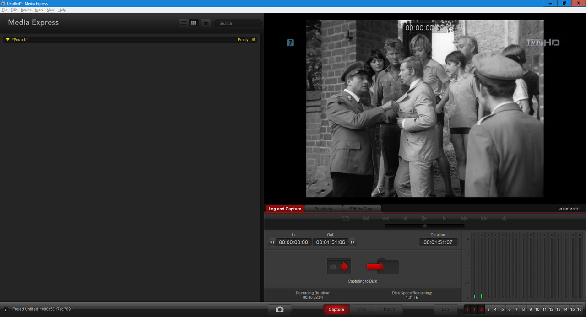The image size is (586, 317).
Task: Enable audio channel 8
Action: pyautogui.click(x=523, y=309)
